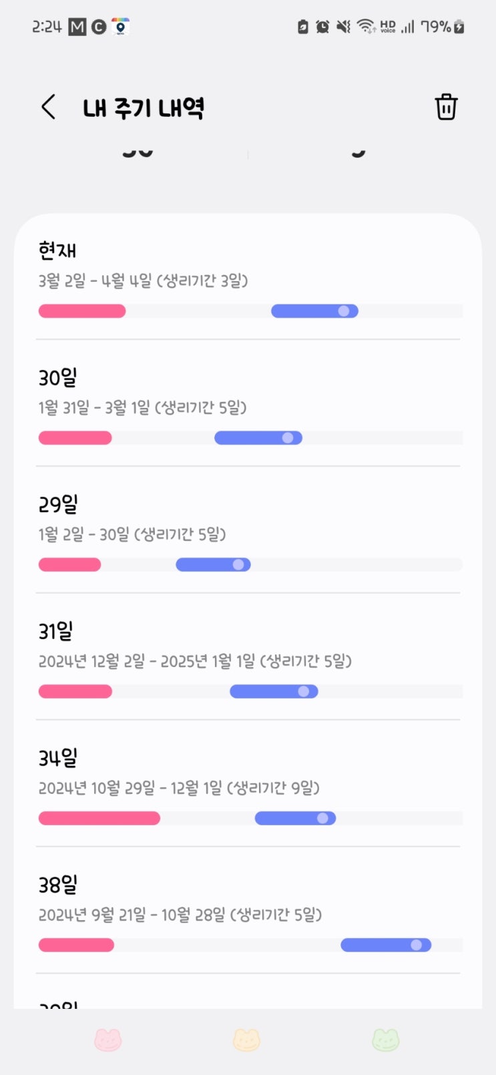This screenshot has width=496, height=1075.
Task: Tap the yellow frog icon at bottom
Action: click(x=246, y=1040)
